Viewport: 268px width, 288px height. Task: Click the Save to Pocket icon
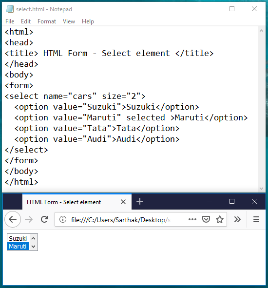[x=206, y=219]
